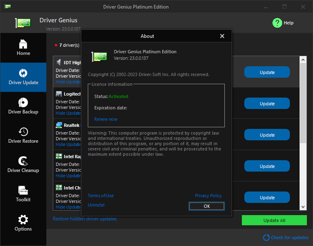The height and width of the screenshot is (246, 313).
Task: Hide Update for the Realtek driver
Action: pyautogui.click(x=68, y=144)
